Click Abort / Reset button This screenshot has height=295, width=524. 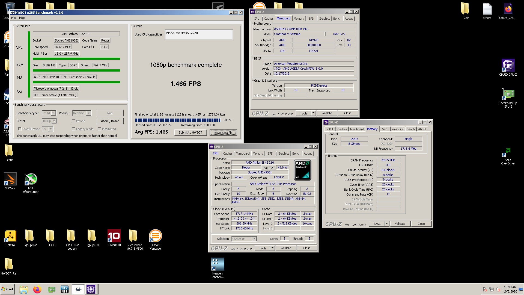[110, 121]
